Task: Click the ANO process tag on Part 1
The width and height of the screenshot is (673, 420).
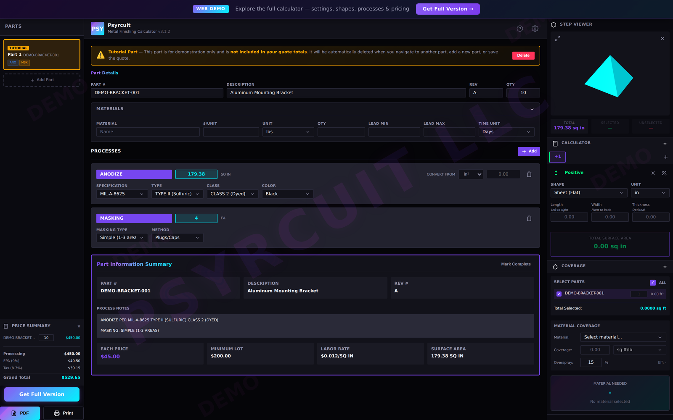Action: [13, 63]
